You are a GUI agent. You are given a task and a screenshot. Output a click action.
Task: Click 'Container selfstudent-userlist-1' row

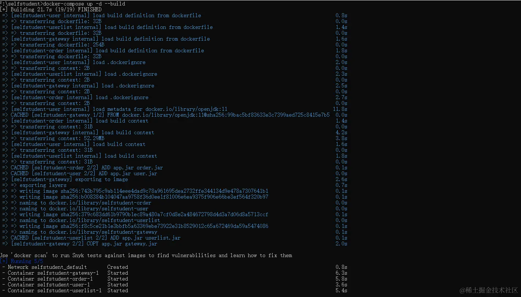click(175, 290)
